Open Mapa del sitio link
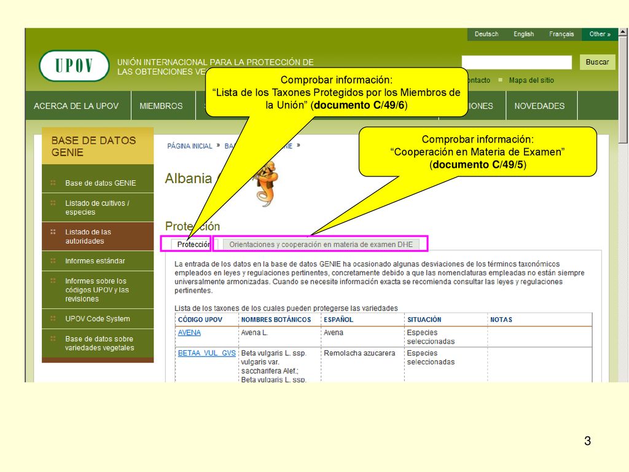 tap(531, 81)
